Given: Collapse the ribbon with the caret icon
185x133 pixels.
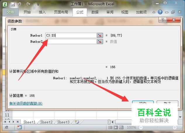Looking at the screenshot, I should pyautogui.click(x=154, y=12).
